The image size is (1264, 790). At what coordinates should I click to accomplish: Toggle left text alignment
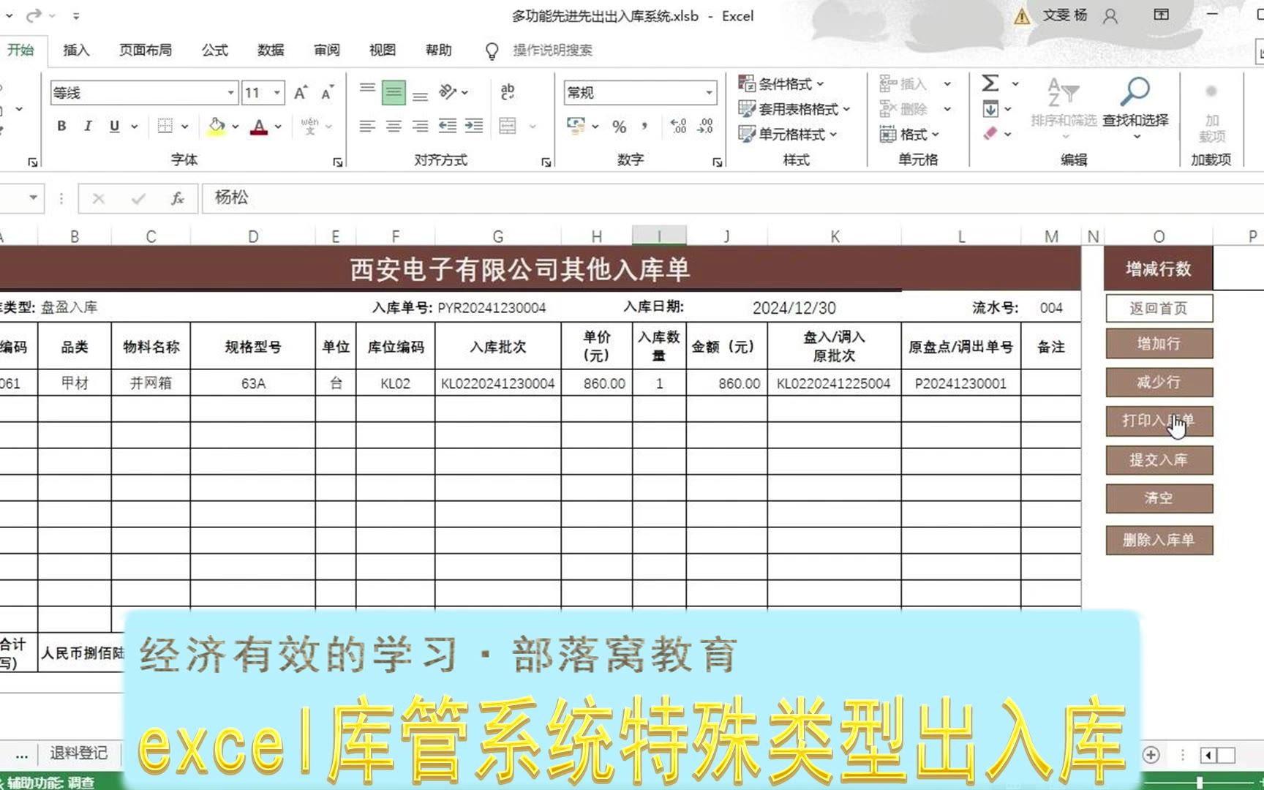click(x=367, y=126)
